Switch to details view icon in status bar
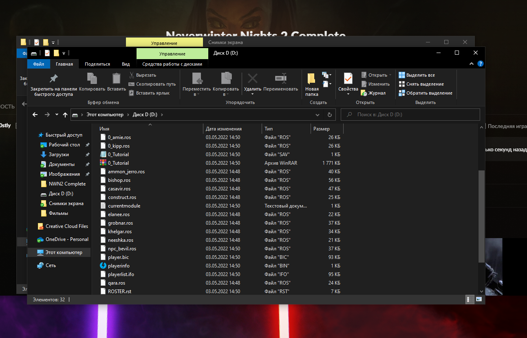The width and height of the screenshot is (527, 338). pos(469,300)
